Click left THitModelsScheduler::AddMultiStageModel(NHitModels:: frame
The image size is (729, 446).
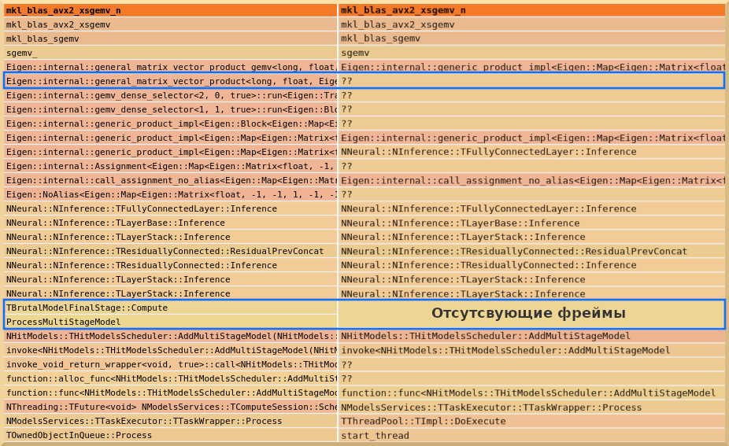coord(170,336)
